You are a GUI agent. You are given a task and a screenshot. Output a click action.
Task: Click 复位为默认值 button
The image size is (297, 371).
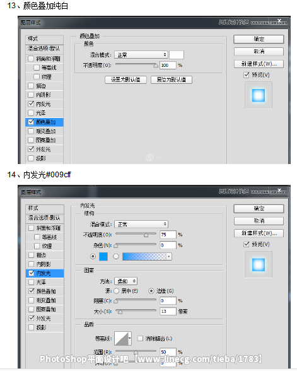click(x=172, y=79)
